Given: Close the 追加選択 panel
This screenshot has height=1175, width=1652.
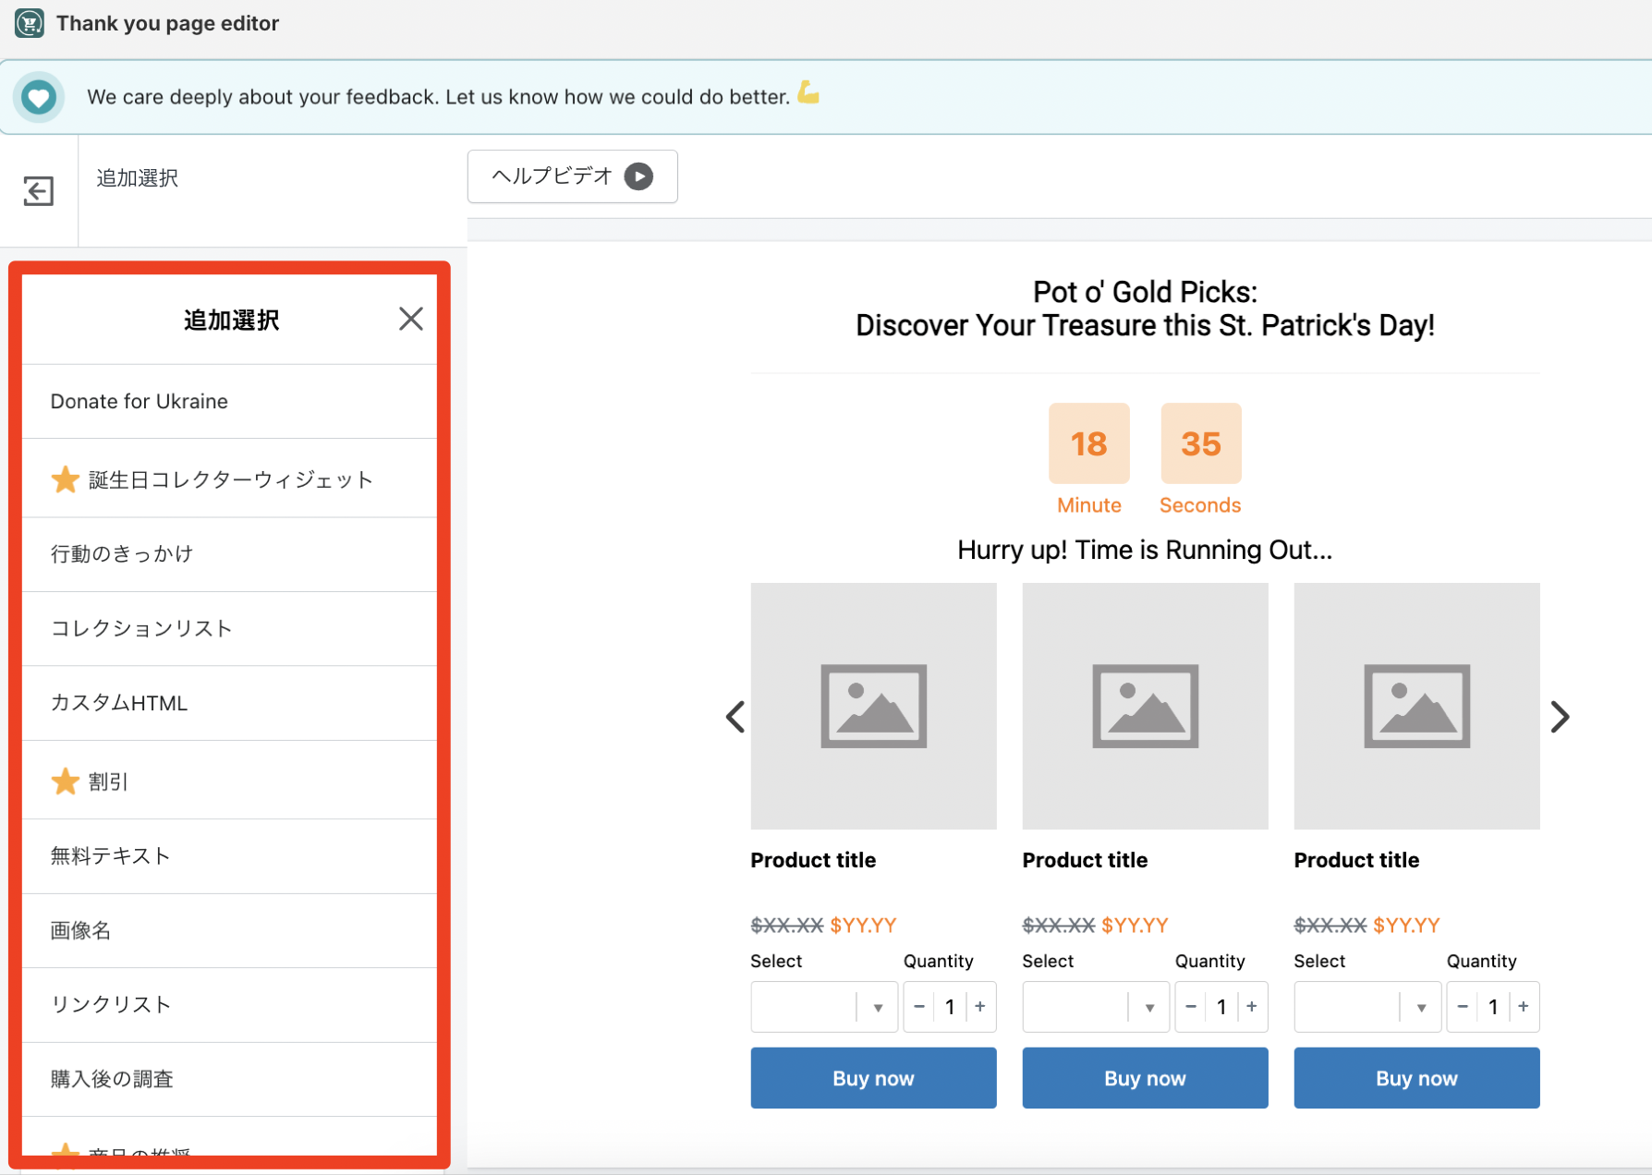Looking at the screenshot, I should click(x=410, y=318).
